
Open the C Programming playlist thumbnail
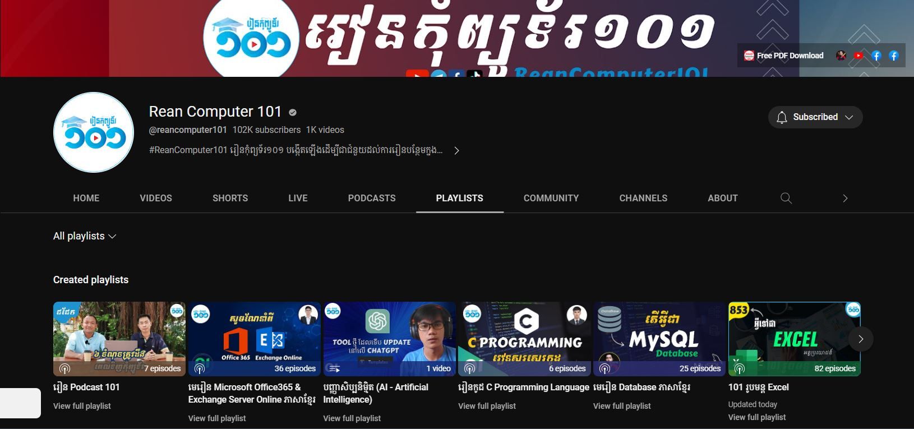[x=524, y=338]
